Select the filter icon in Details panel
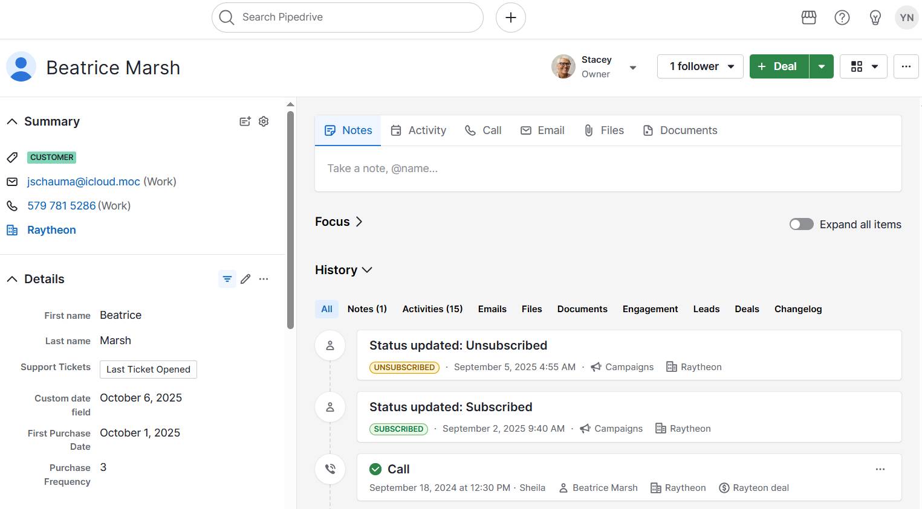Viewport: 922px width, 509px height. click(227, 279)
